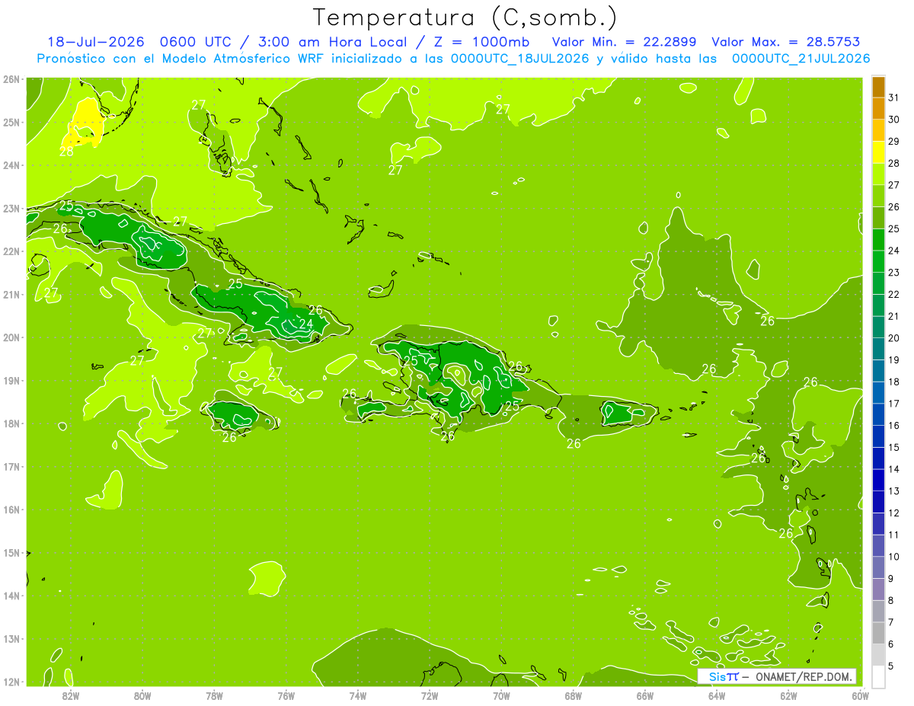914x706 pixels.
Task: Click the 'Temperatura (C,somb.)' title
Action: [x=465, y=18]
